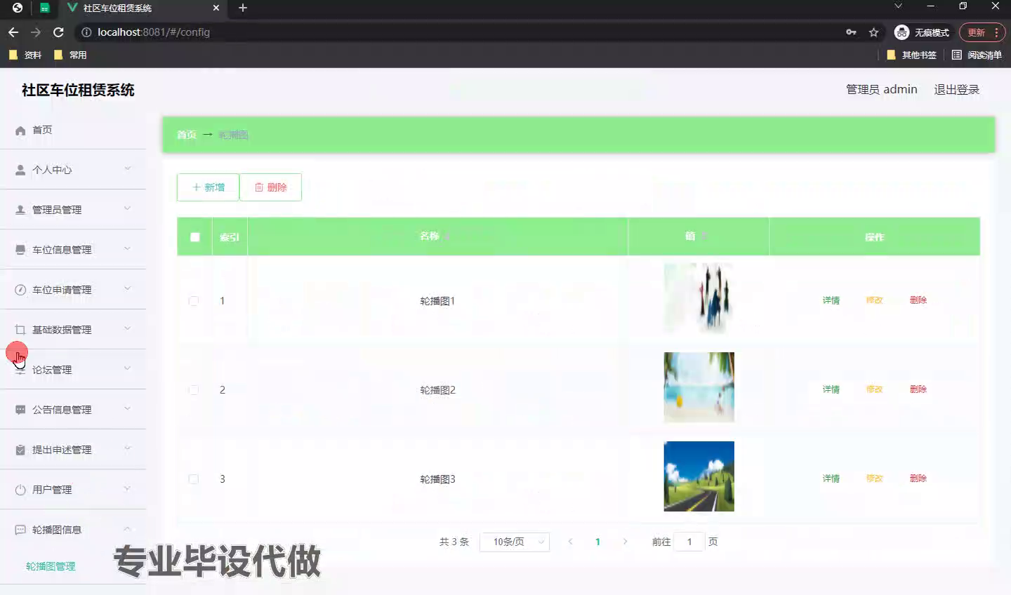The height and width of the screenshot is (595, 1011).
Task: Click 退出登录 to log out
Action: tap(956, 90)
